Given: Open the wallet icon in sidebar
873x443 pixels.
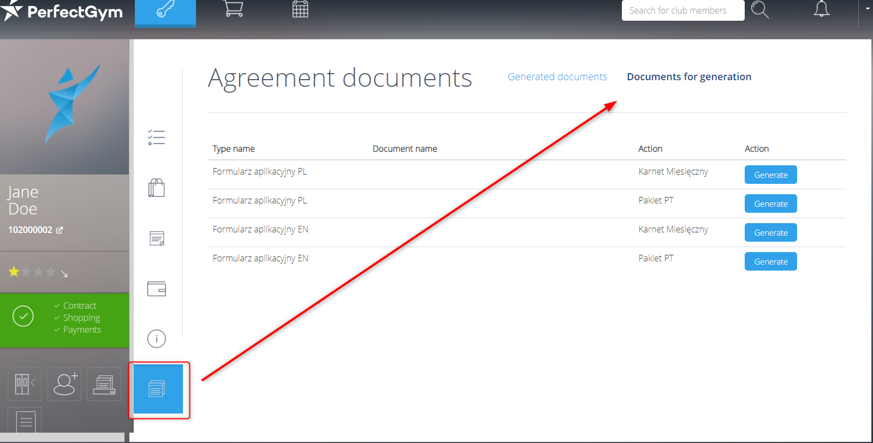Looking at the screenshot, I should tap(156, 289).
